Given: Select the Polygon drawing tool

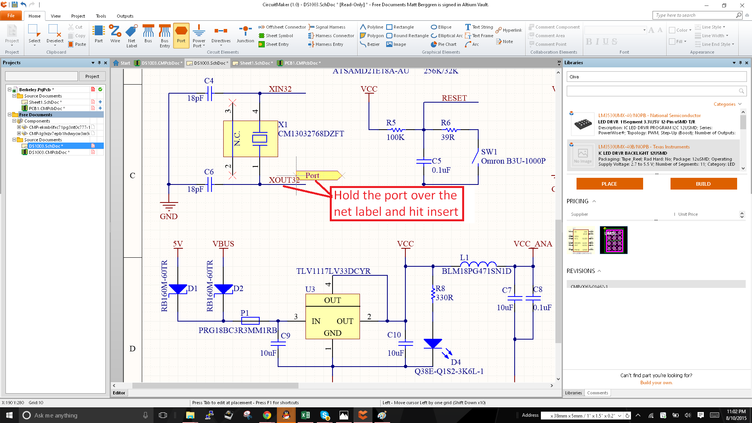Looking at the screenshot, I should click(x=372, y=36).
